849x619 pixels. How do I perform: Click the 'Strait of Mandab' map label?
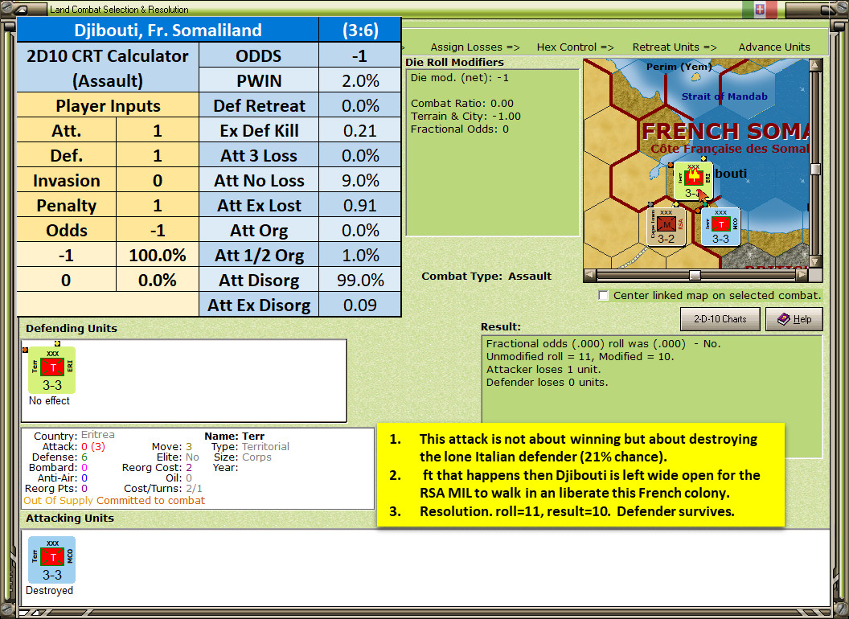pyautogui.click(x=724, y=96)
